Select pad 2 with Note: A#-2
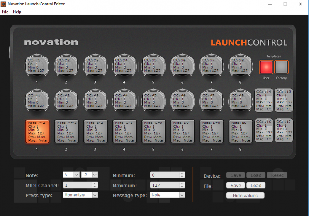Image resolution: width=309 pixels, height=216 pixels. click(66, 132)
